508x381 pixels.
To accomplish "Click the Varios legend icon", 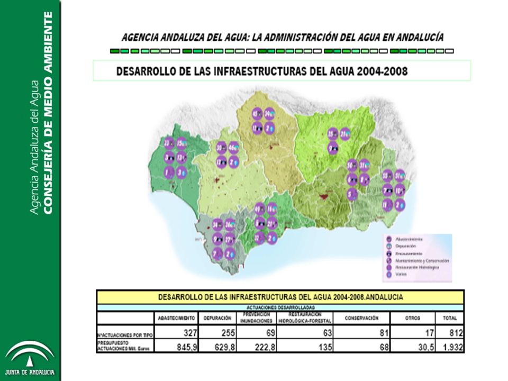I will click(389, 275).
